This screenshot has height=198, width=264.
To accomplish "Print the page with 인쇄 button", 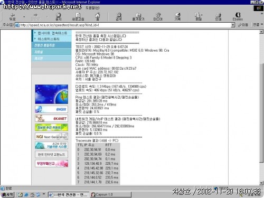I will [218, 17].
